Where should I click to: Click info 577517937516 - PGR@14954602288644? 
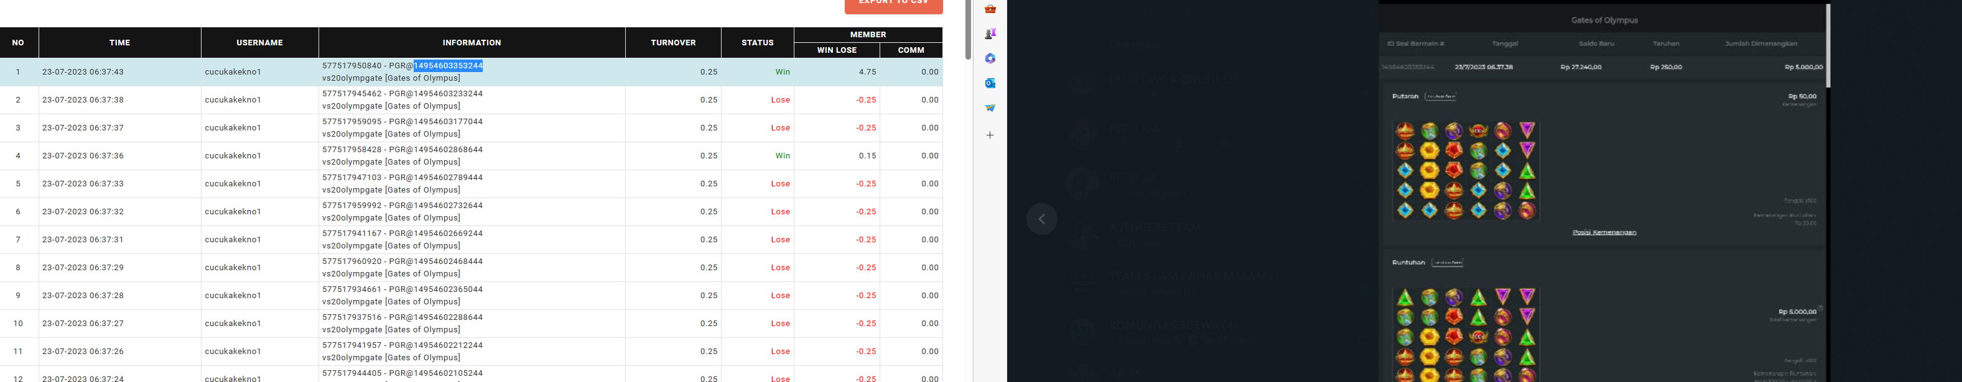(402, 317)
